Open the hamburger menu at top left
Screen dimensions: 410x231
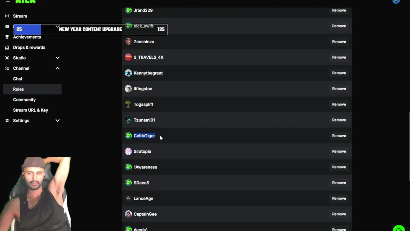coord(8,1)
